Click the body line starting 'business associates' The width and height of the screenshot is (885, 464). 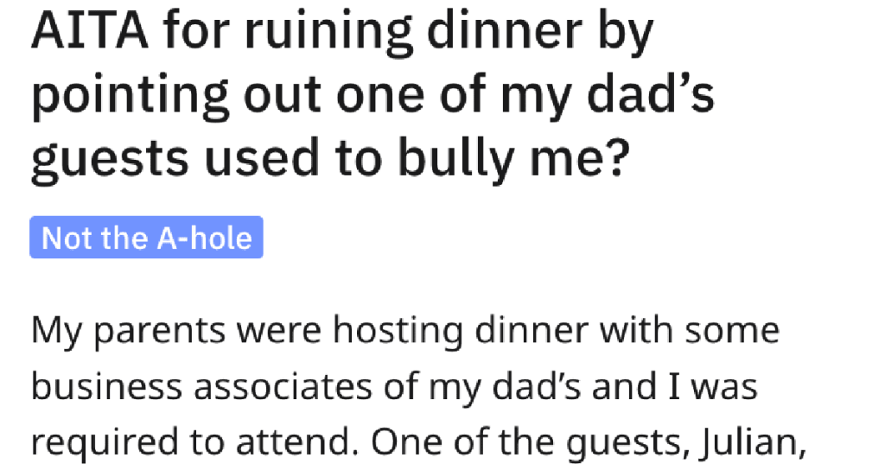click(x=394, y=388)
